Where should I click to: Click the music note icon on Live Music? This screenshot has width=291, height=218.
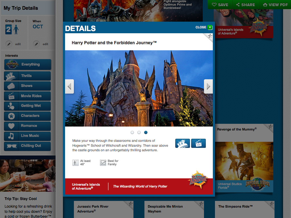tap(11, 136)
